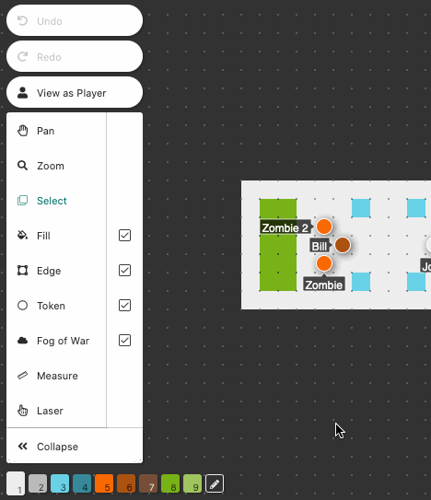The height and width of the screenshot is (500, 431).
Task: Click the View as Player button
Action: 75,92
